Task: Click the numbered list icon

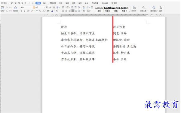Action: point(68,8)
